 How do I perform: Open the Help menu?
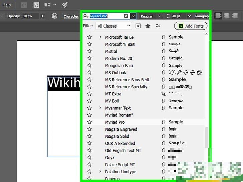pyautogui.click(x=7, y=5)
